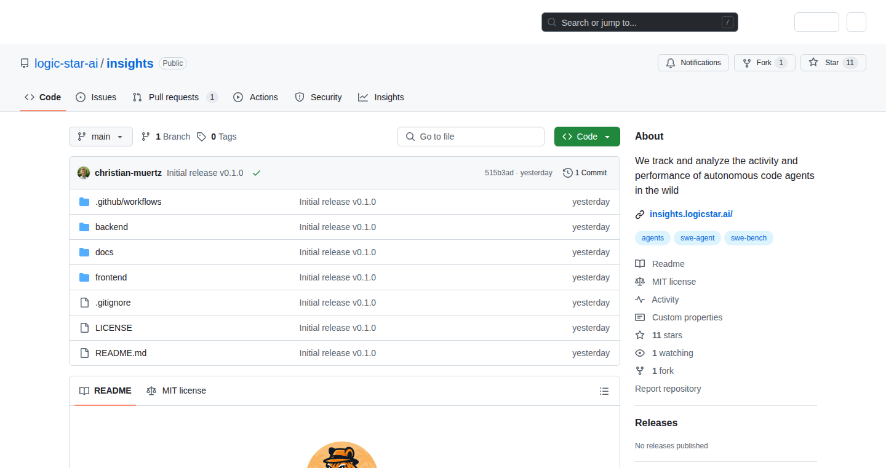886x468 pixels.
Task: Open the backend row commit message Initial release v0.1.0
Action: point(337,227)
